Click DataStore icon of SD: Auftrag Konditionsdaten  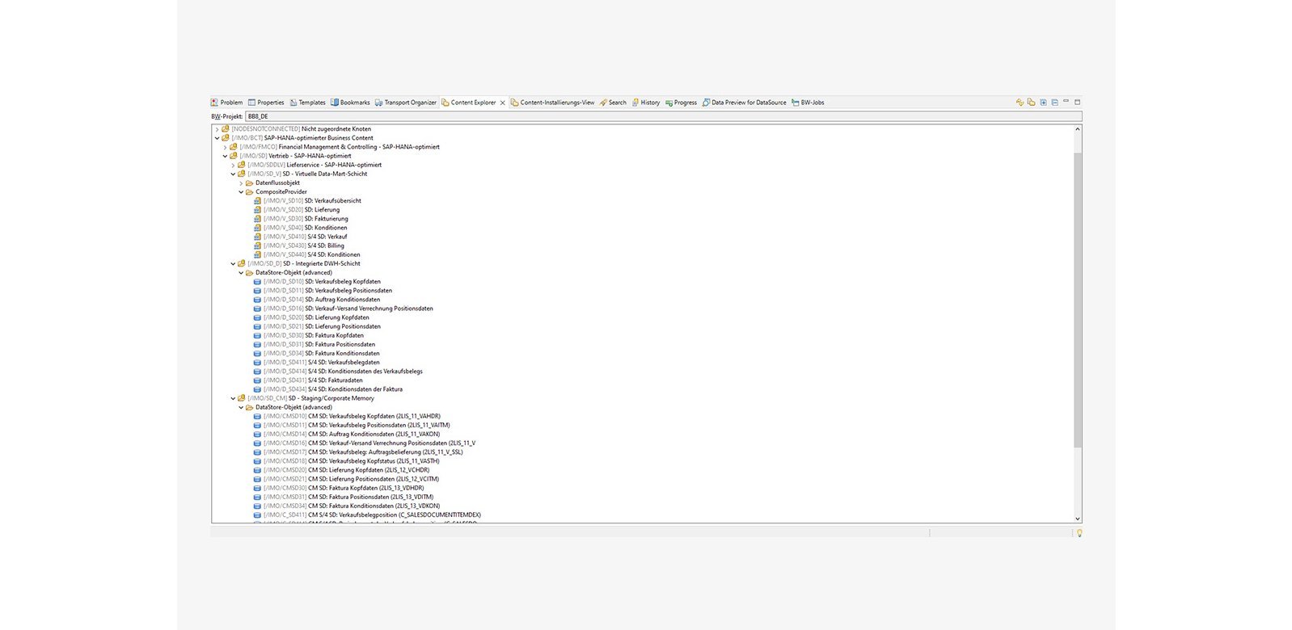click(x=257, y=300)
